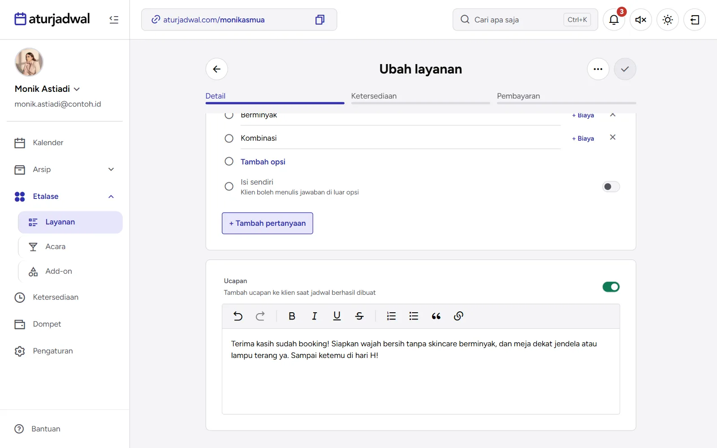Remove the Kombinasi option
The image size is (717, 448).
(613, 137)
